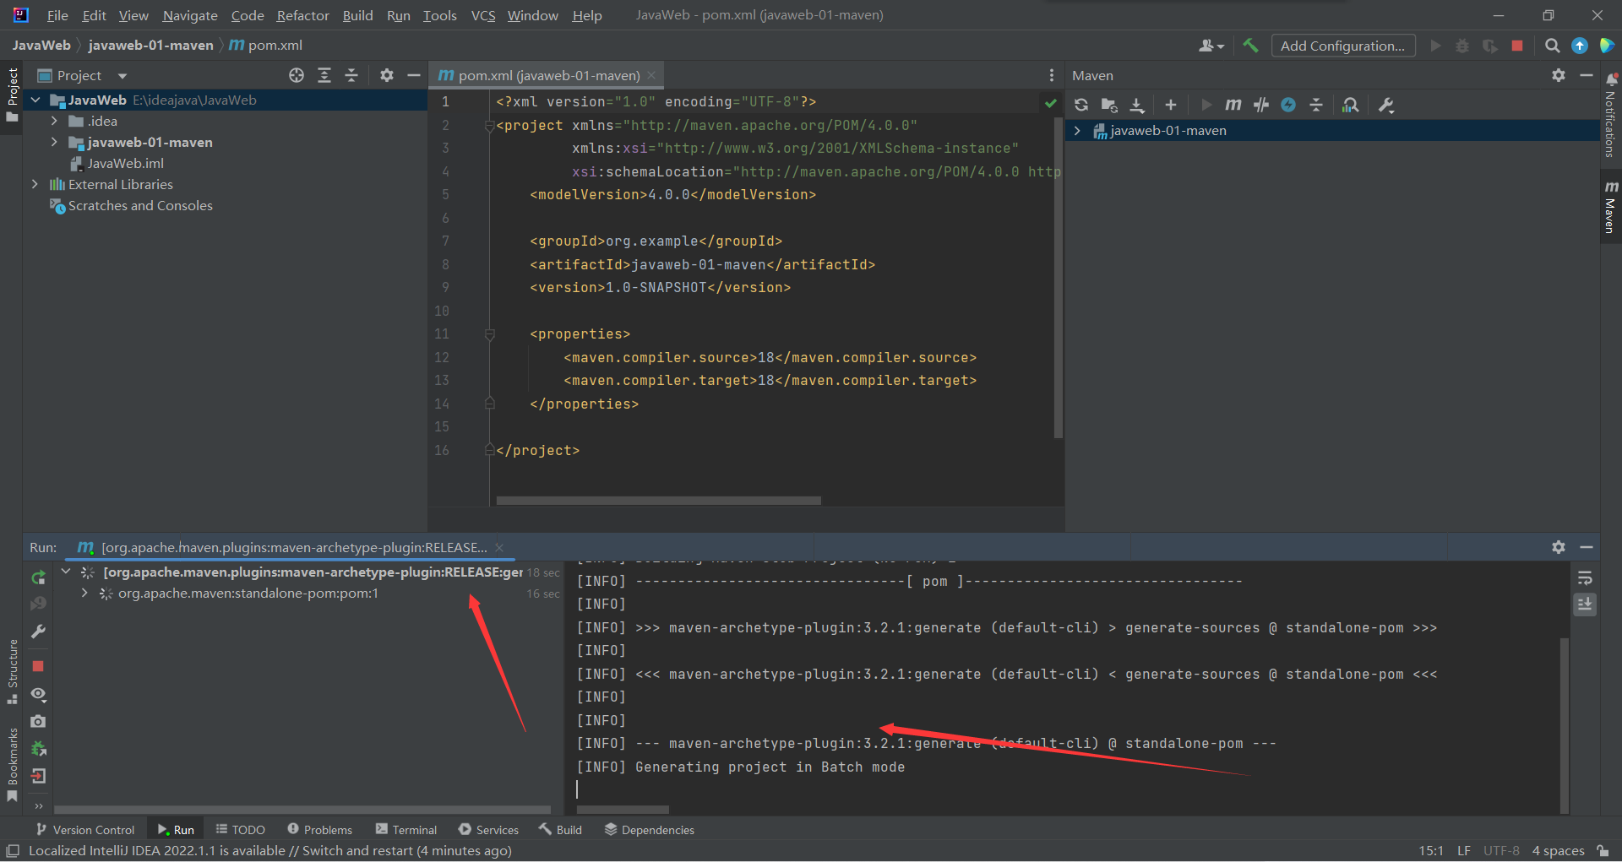The image size is (1622, 862).
Task: Open Maven settings wrench menu
Action: coord(1386,105)
